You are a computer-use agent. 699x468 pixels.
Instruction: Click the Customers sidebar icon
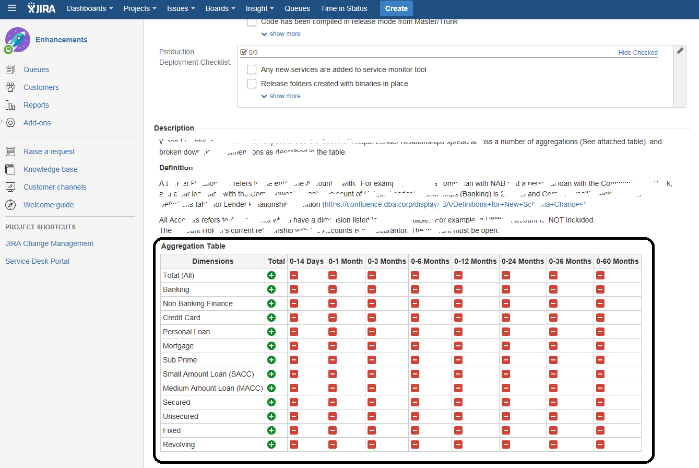point(10,87)
